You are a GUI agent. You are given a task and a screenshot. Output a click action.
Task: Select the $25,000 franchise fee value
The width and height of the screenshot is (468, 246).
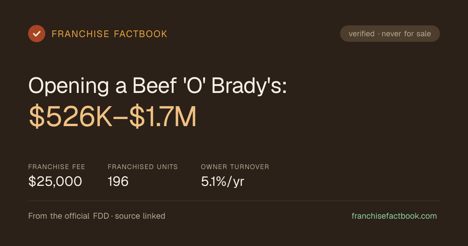55,181
